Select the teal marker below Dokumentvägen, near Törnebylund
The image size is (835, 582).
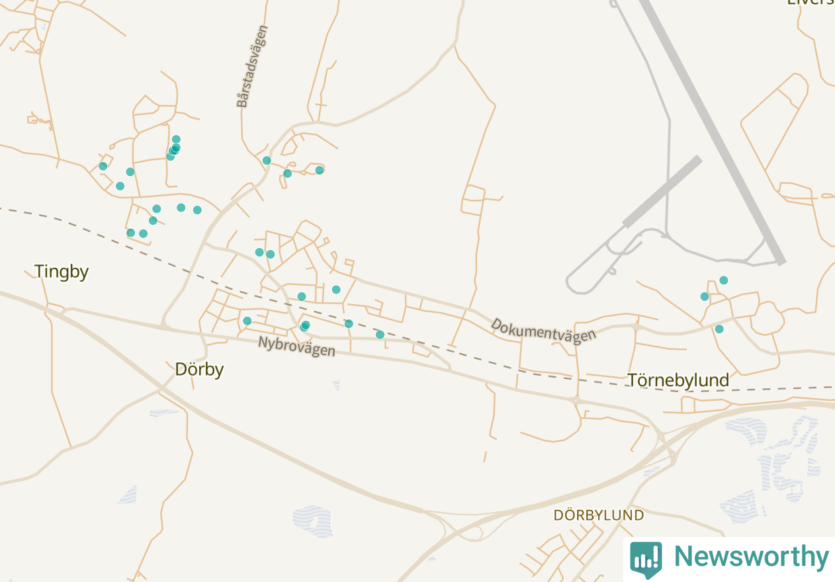pos(719,329)
